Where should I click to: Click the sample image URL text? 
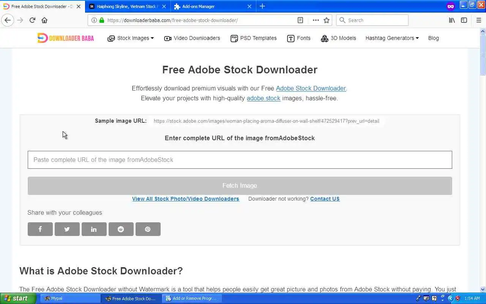point(267,121)
